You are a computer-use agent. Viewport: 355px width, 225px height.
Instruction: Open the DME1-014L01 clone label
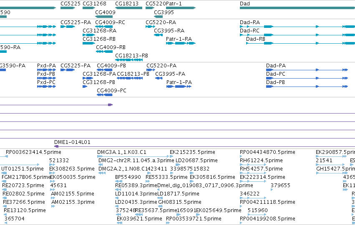(72, 142)
